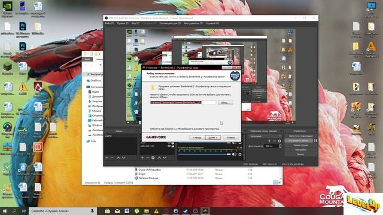Viewport: 383px width, 215px height.
Task: Click the microphone icon in taskbar search
Action: pos(92,211)
